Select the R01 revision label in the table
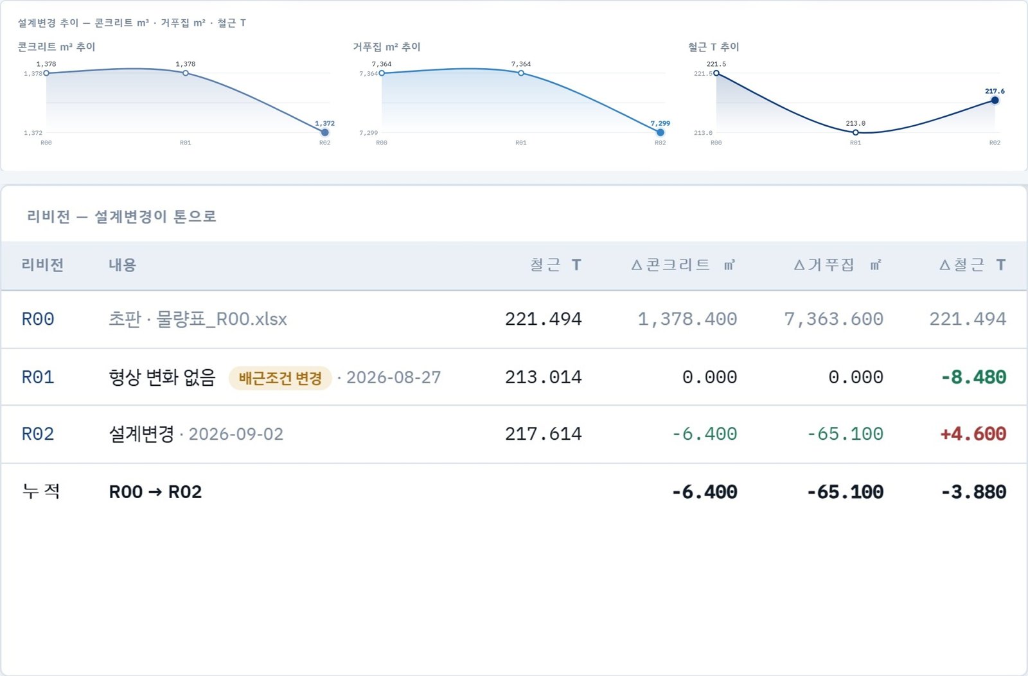The width and height of the screenshot is (1028, 676). coord(38,377)
